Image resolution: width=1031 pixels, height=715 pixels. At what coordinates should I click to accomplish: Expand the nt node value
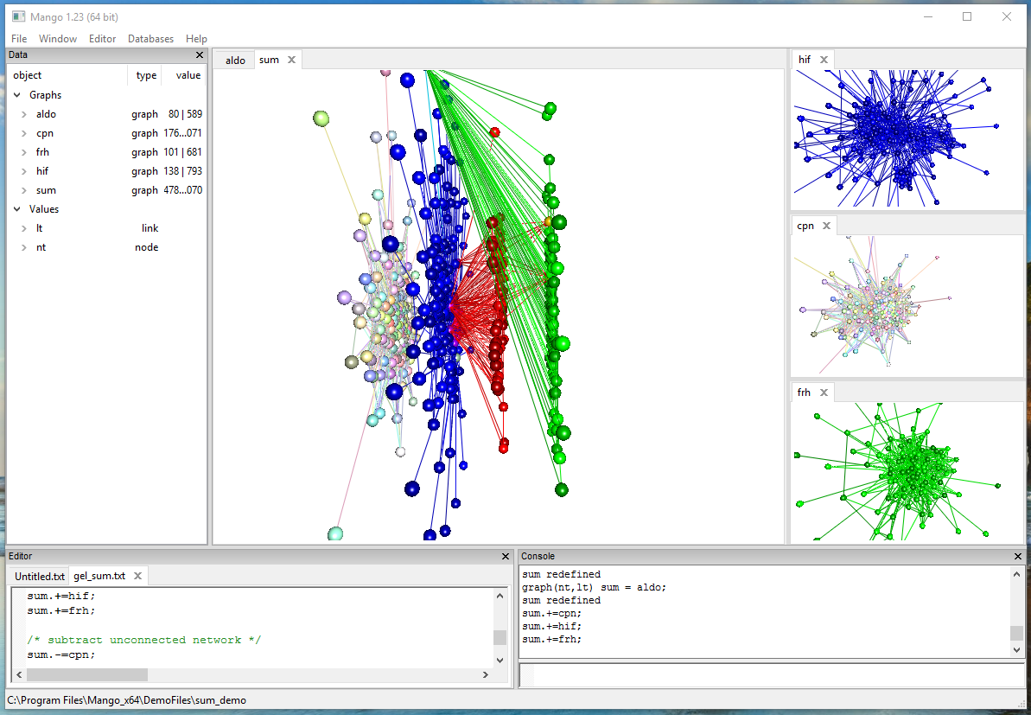(24, 247)
